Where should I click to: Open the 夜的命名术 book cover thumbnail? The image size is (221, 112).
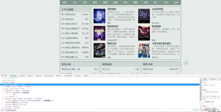[x=99, y=33]
